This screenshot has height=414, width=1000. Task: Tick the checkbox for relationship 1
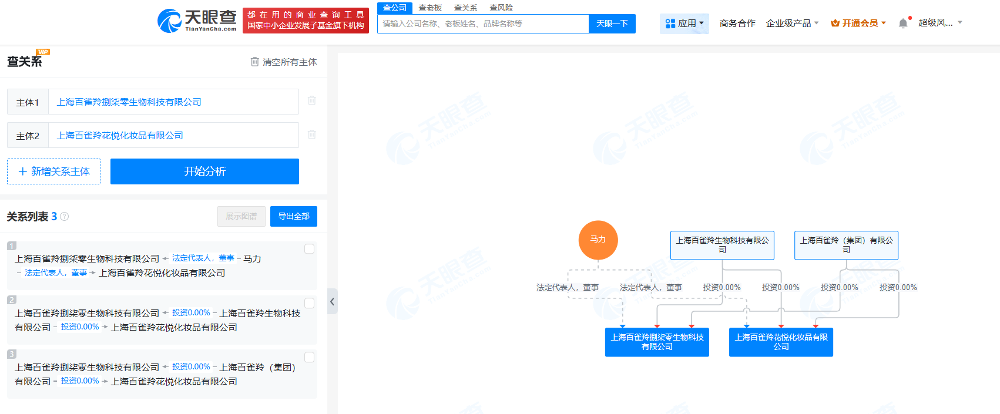click(309, 249)
